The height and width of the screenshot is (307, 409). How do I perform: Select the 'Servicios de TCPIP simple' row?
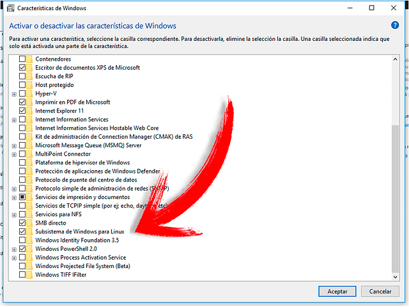click(x=101, y=206)
